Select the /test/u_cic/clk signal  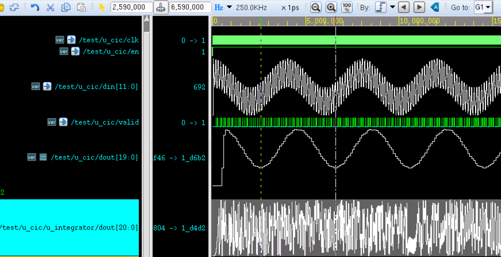pos(108,40)
